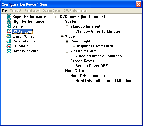143x126 pixels.
Task: Choose the CD-Audio profile label
Action: 20,46
